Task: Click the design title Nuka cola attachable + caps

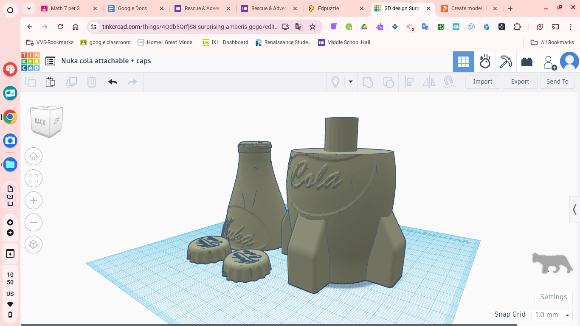Action: 106,61
